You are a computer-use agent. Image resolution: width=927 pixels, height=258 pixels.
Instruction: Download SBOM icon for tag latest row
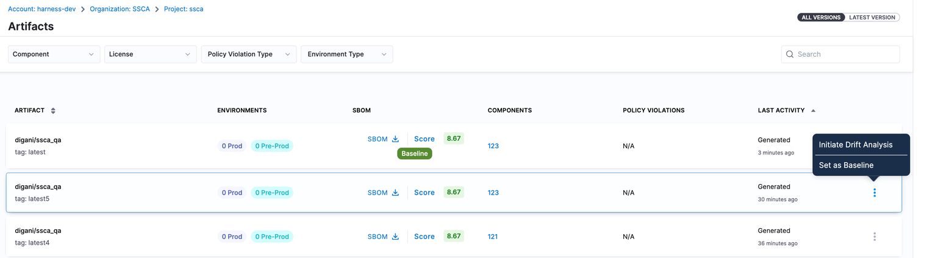click(x=395, y=139)
